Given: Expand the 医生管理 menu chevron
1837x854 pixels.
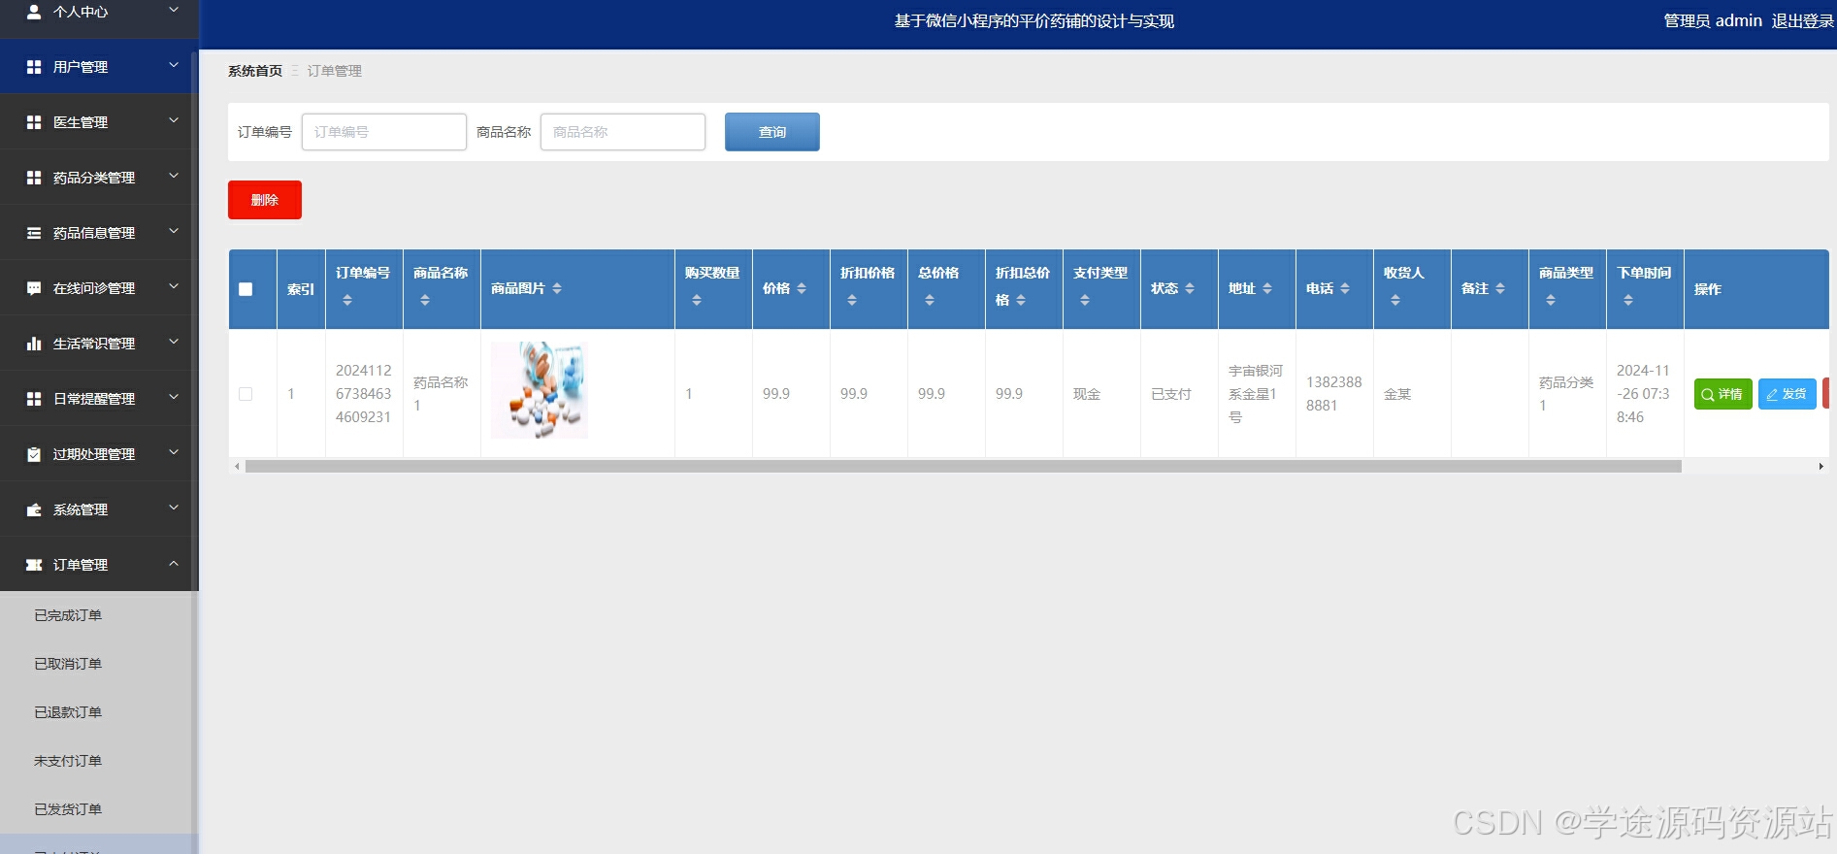Looking at the screenshot, I should point(174,120).
